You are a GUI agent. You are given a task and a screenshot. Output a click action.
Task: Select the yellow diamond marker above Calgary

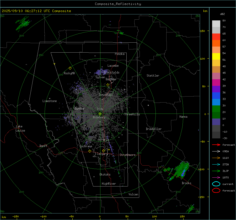[x=104, y=151]
